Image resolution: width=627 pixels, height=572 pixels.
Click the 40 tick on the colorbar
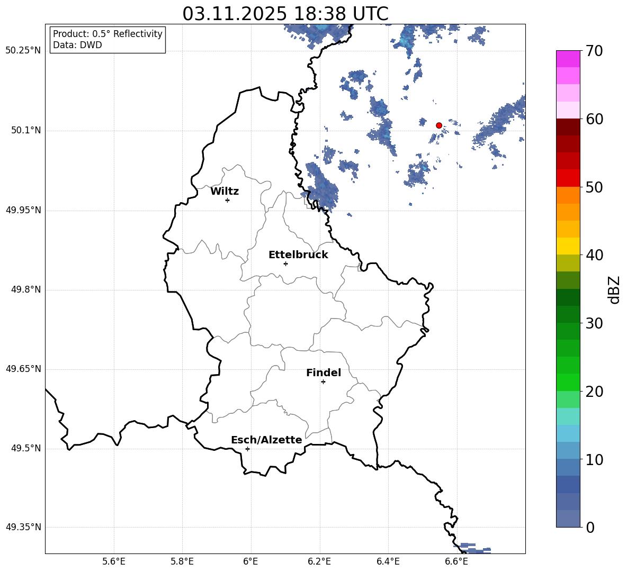point(594,255)
